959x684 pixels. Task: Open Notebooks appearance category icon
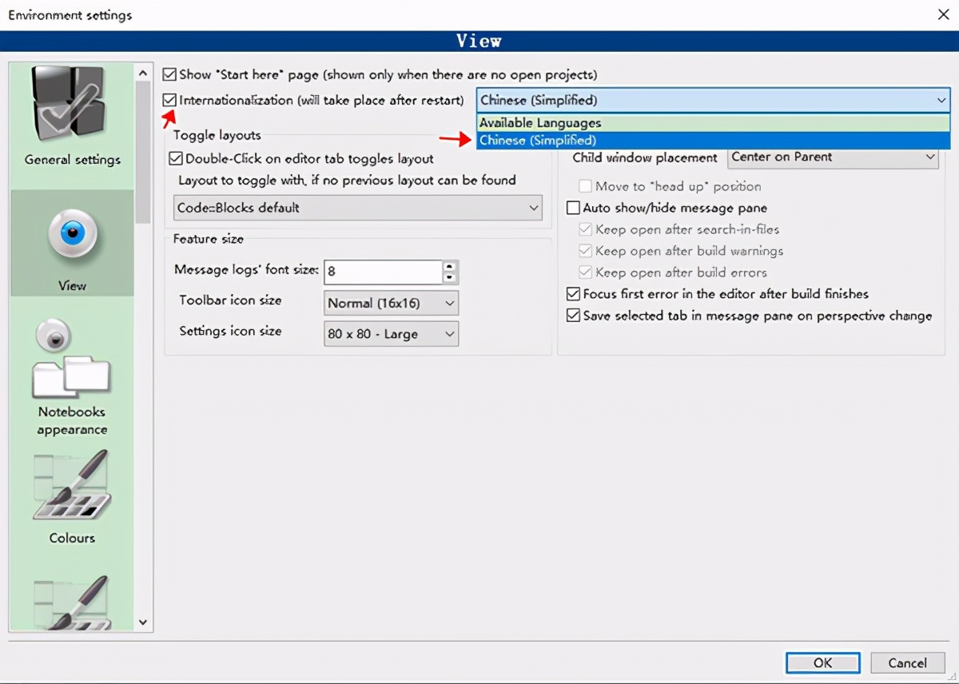click(x=72, y=360)
